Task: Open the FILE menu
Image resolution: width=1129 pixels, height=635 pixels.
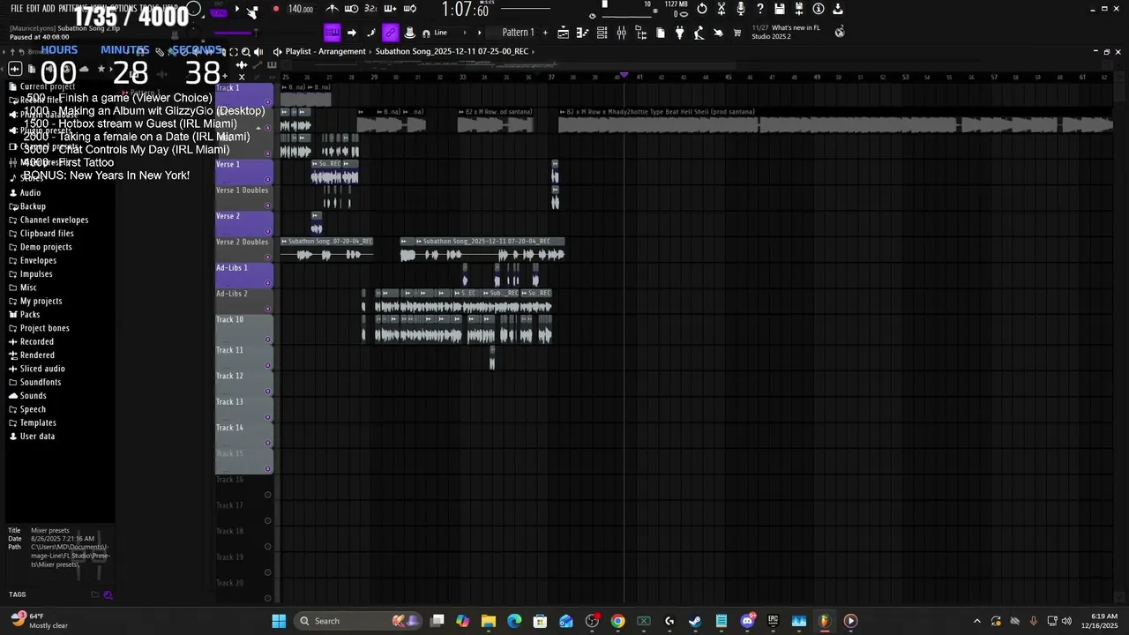Action: pos(17,8)
